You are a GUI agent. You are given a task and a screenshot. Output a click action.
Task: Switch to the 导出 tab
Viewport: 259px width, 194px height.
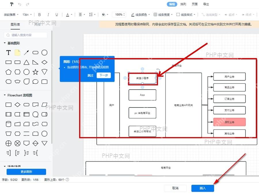(206, 4)
